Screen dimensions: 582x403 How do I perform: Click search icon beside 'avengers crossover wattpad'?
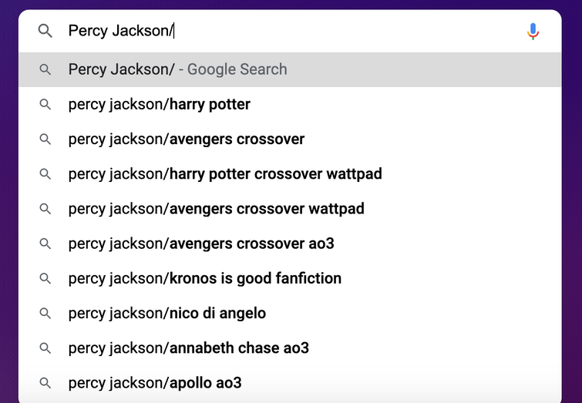(x=45, y=209)
